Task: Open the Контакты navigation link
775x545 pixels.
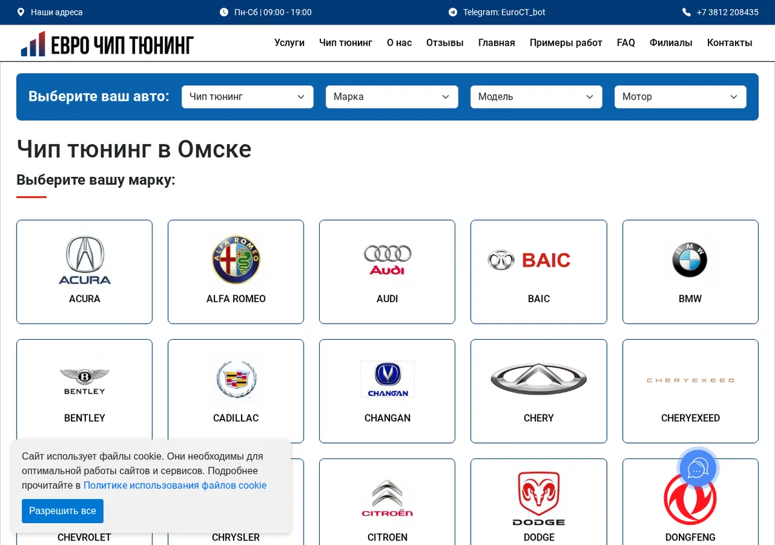Action: click(x=730, y=43)
